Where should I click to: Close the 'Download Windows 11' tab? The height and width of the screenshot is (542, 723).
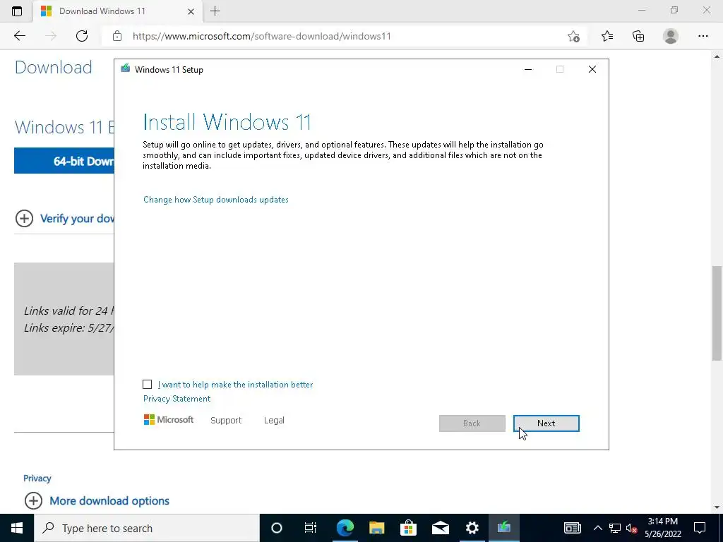(x=191, y=11)
